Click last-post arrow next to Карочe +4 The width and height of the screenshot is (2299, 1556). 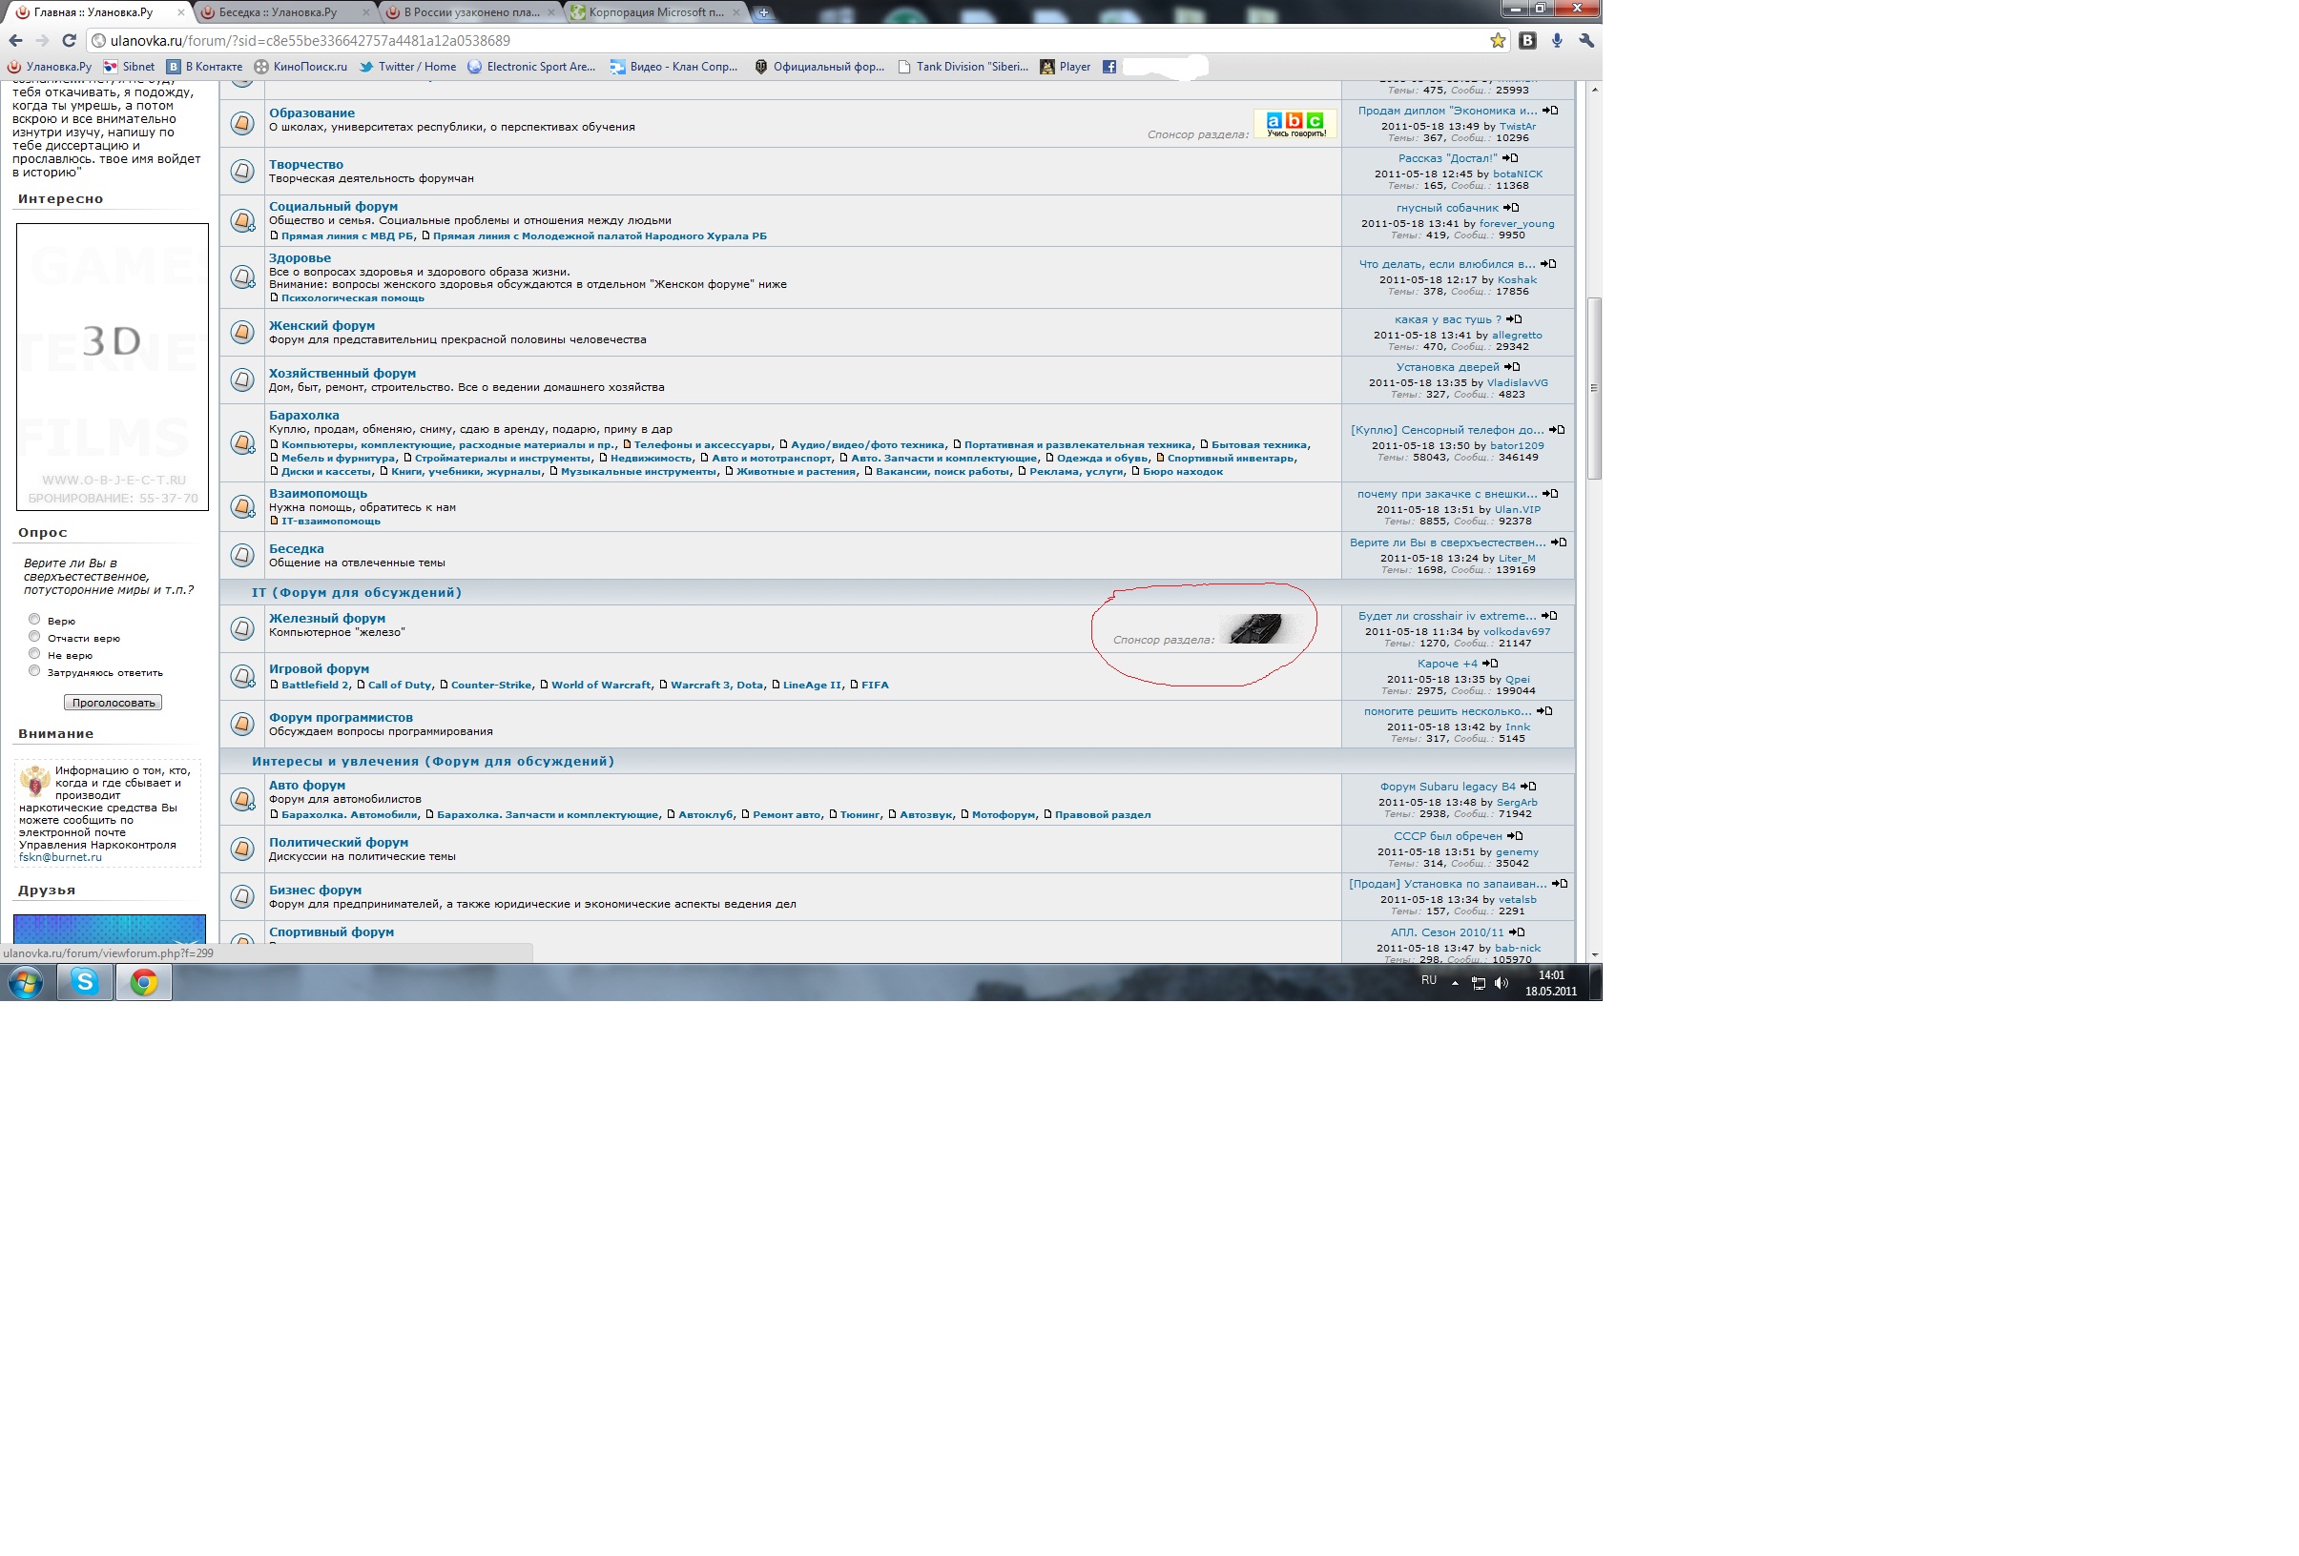pos(1491,664)
